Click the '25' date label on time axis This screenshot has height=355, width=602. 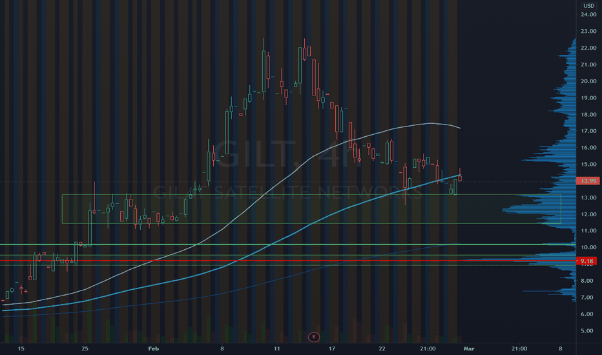click(x=85, y=349)
